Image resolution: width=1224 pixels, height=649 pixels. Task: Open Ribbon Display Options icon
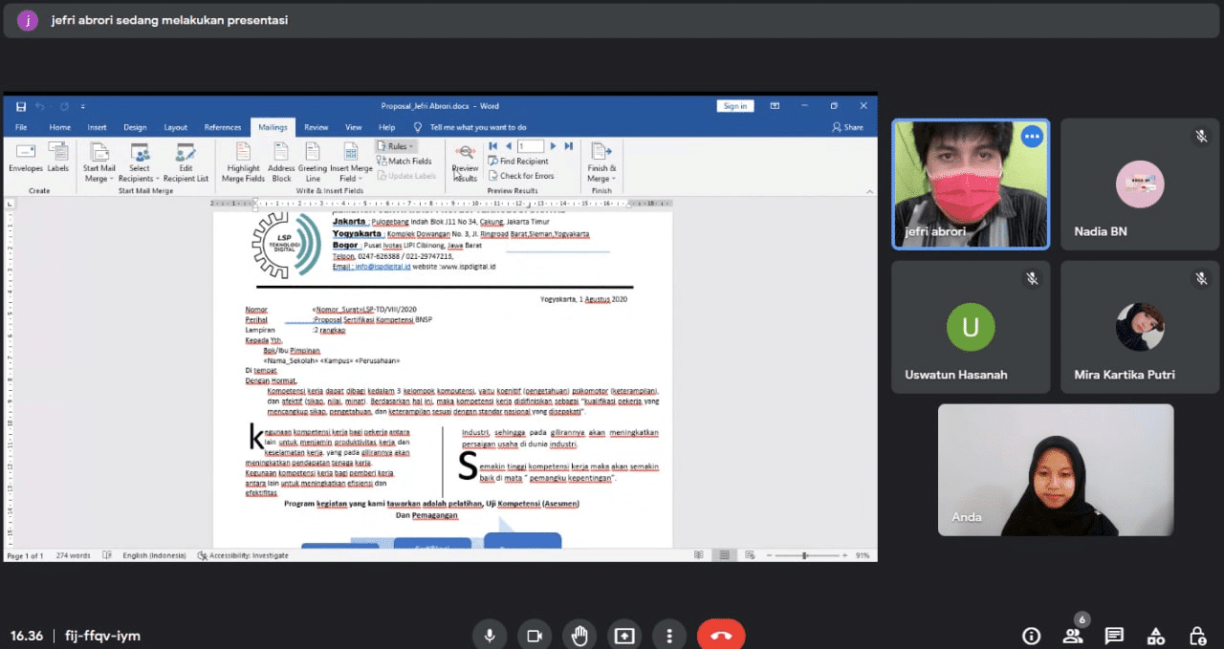click(x=776, y=106)
